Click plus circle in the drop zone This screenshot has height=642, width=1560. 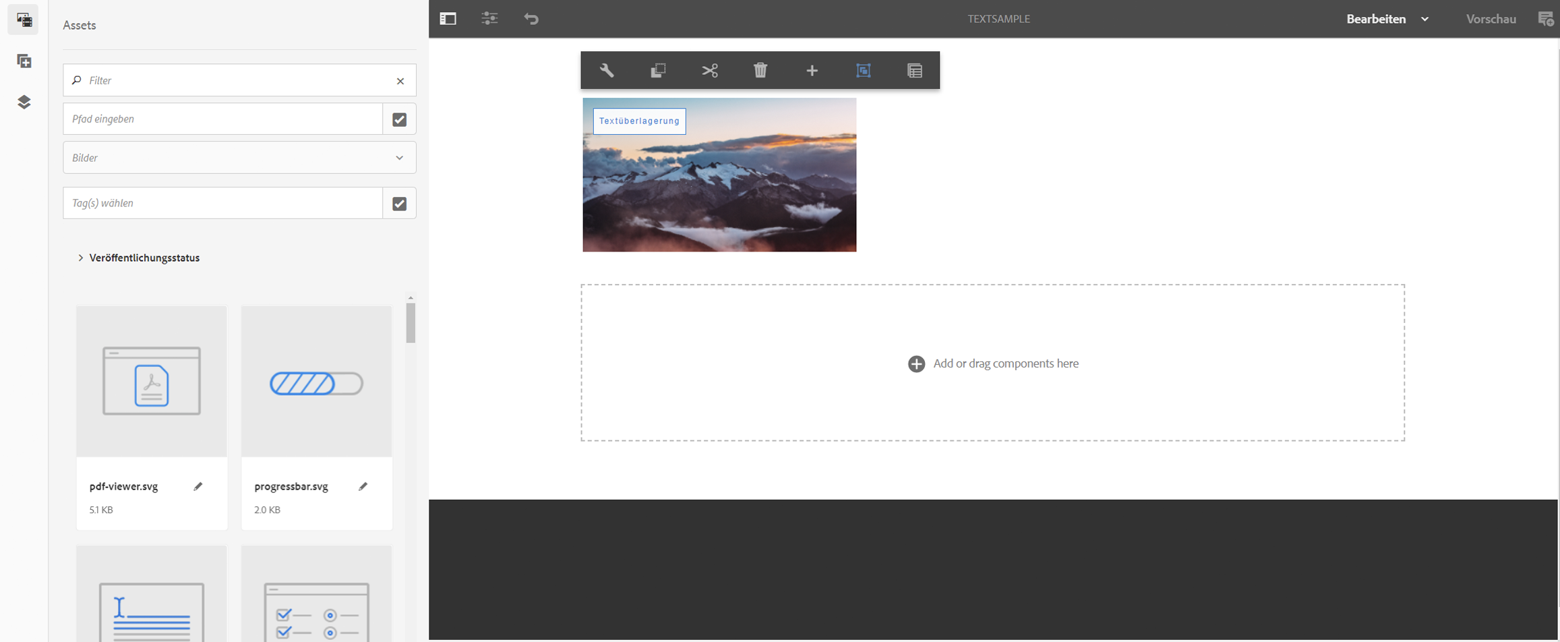[x=916, y=363]
